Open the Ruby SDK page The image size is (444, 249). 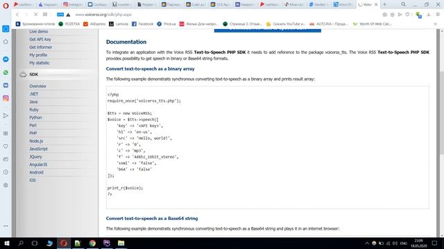34,110
